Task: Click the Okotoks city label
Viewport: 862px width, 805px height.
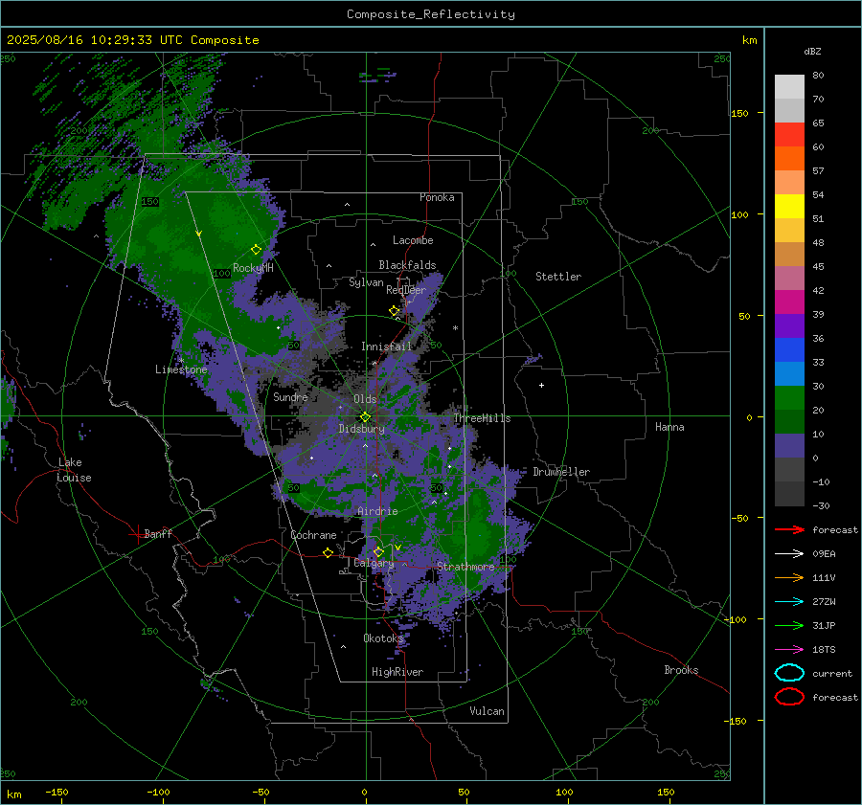Action: click(383, 637)
